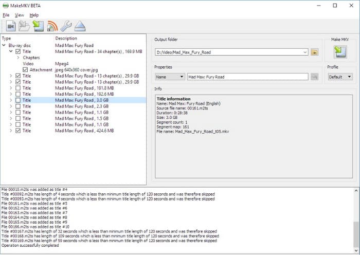360x255 pixels.
Task: Open the File menu
Action: 6,15
